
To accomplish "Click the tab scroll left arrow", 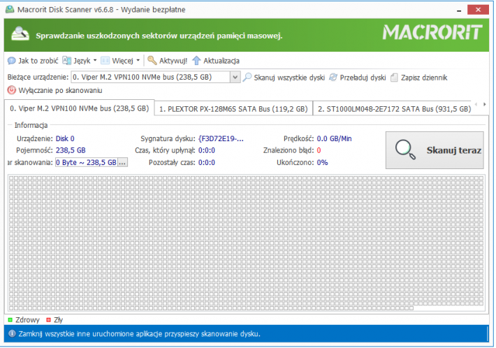I will click(x=476, y=104).
